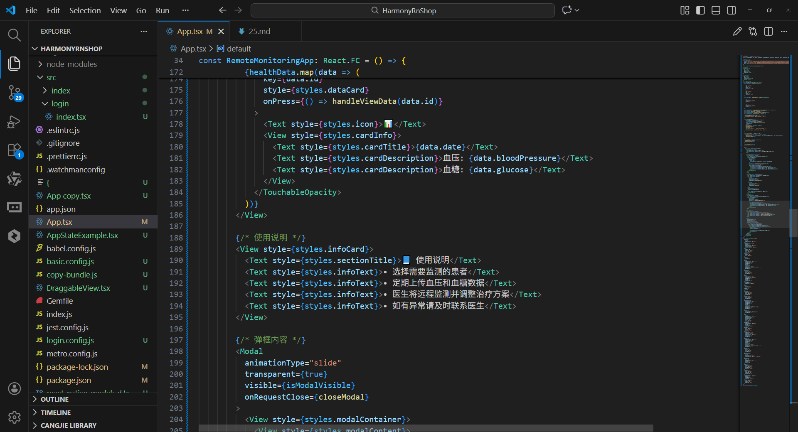
Task: Open the View menu
Action: coord(118,10)
